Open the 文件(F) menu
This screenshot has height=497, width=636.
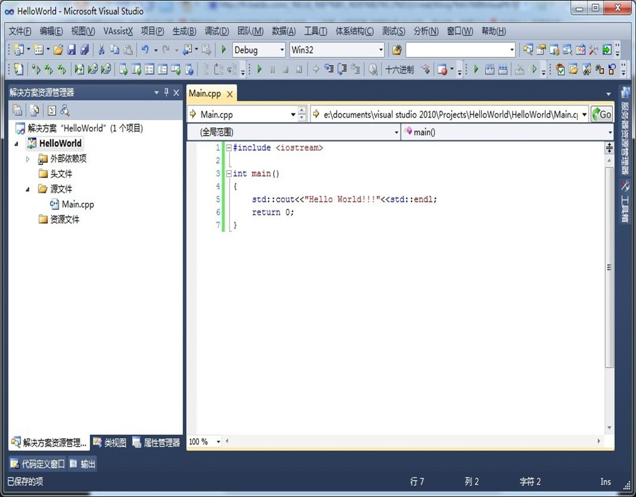20,31
